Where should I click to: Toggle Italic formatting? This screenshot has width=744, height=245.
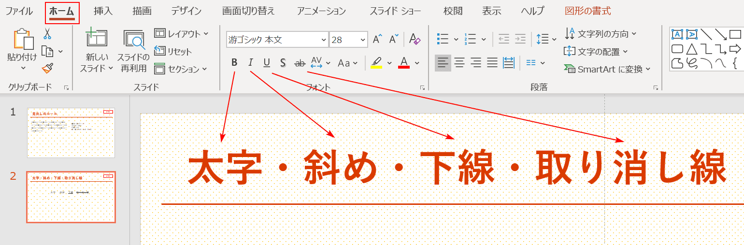[250, 62]
